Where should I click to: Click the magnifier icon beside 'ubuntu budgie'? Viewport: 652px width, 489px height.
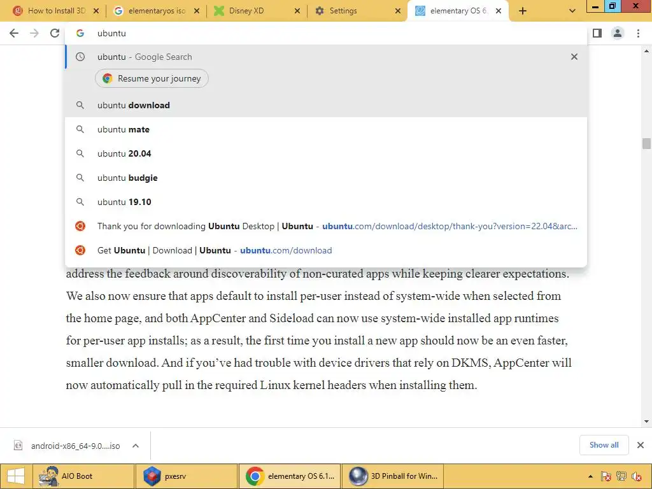tap(80, 178)
